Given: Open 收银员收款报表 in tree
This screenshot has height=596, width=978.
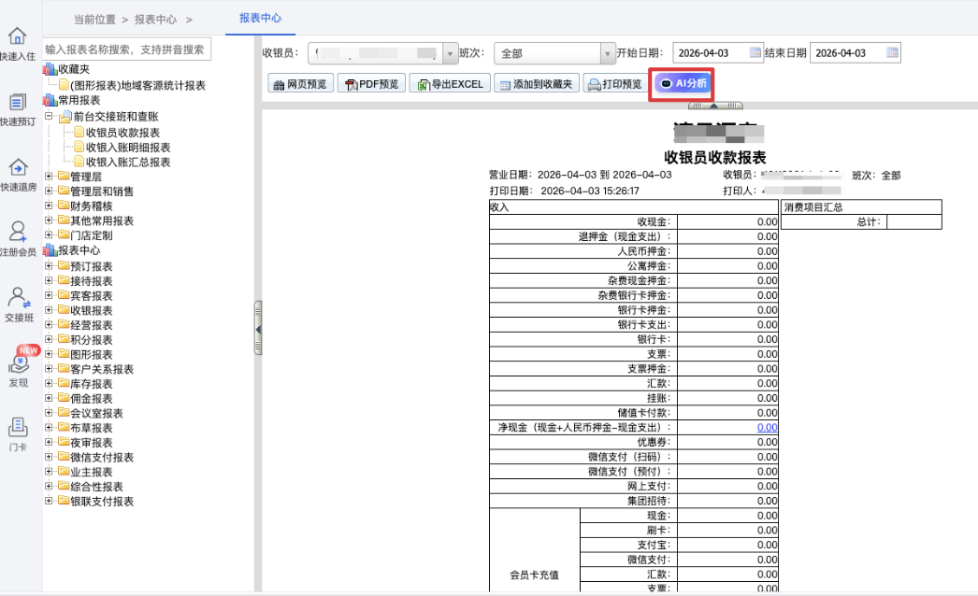Looking at the screenshot, I should point(122,132).
